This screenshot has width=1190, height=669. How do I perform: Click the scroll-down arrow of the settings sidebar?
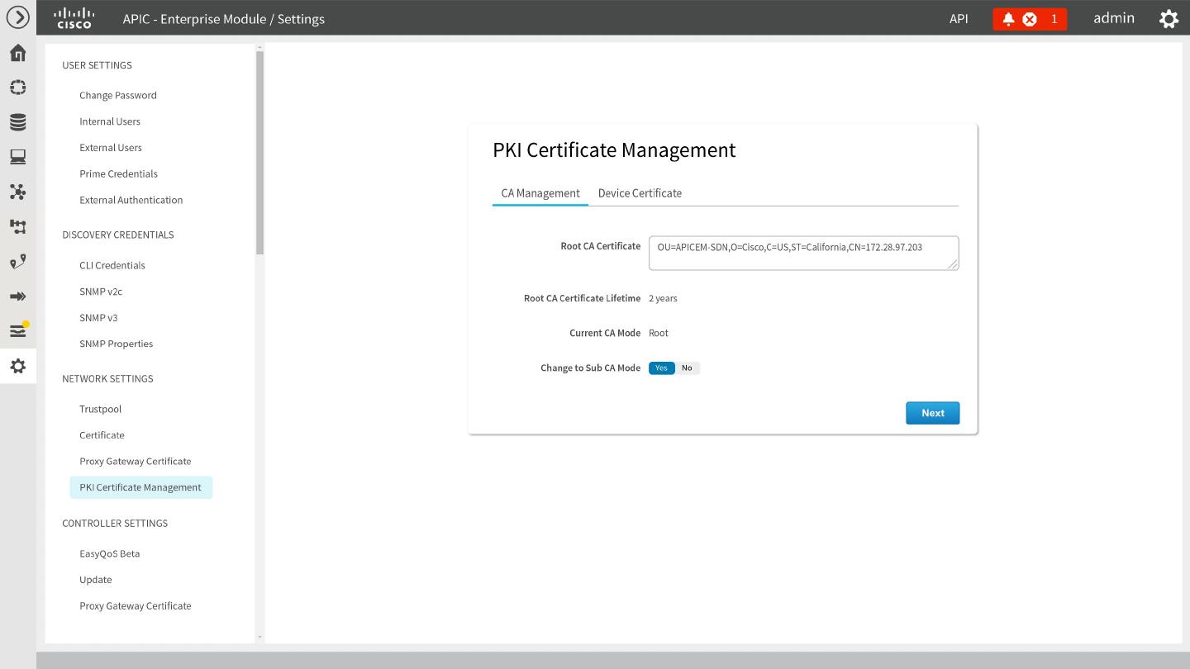[259, 638]
